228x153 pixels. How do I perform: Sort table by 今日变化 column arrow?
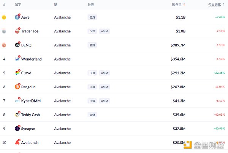tap(223, 5)
